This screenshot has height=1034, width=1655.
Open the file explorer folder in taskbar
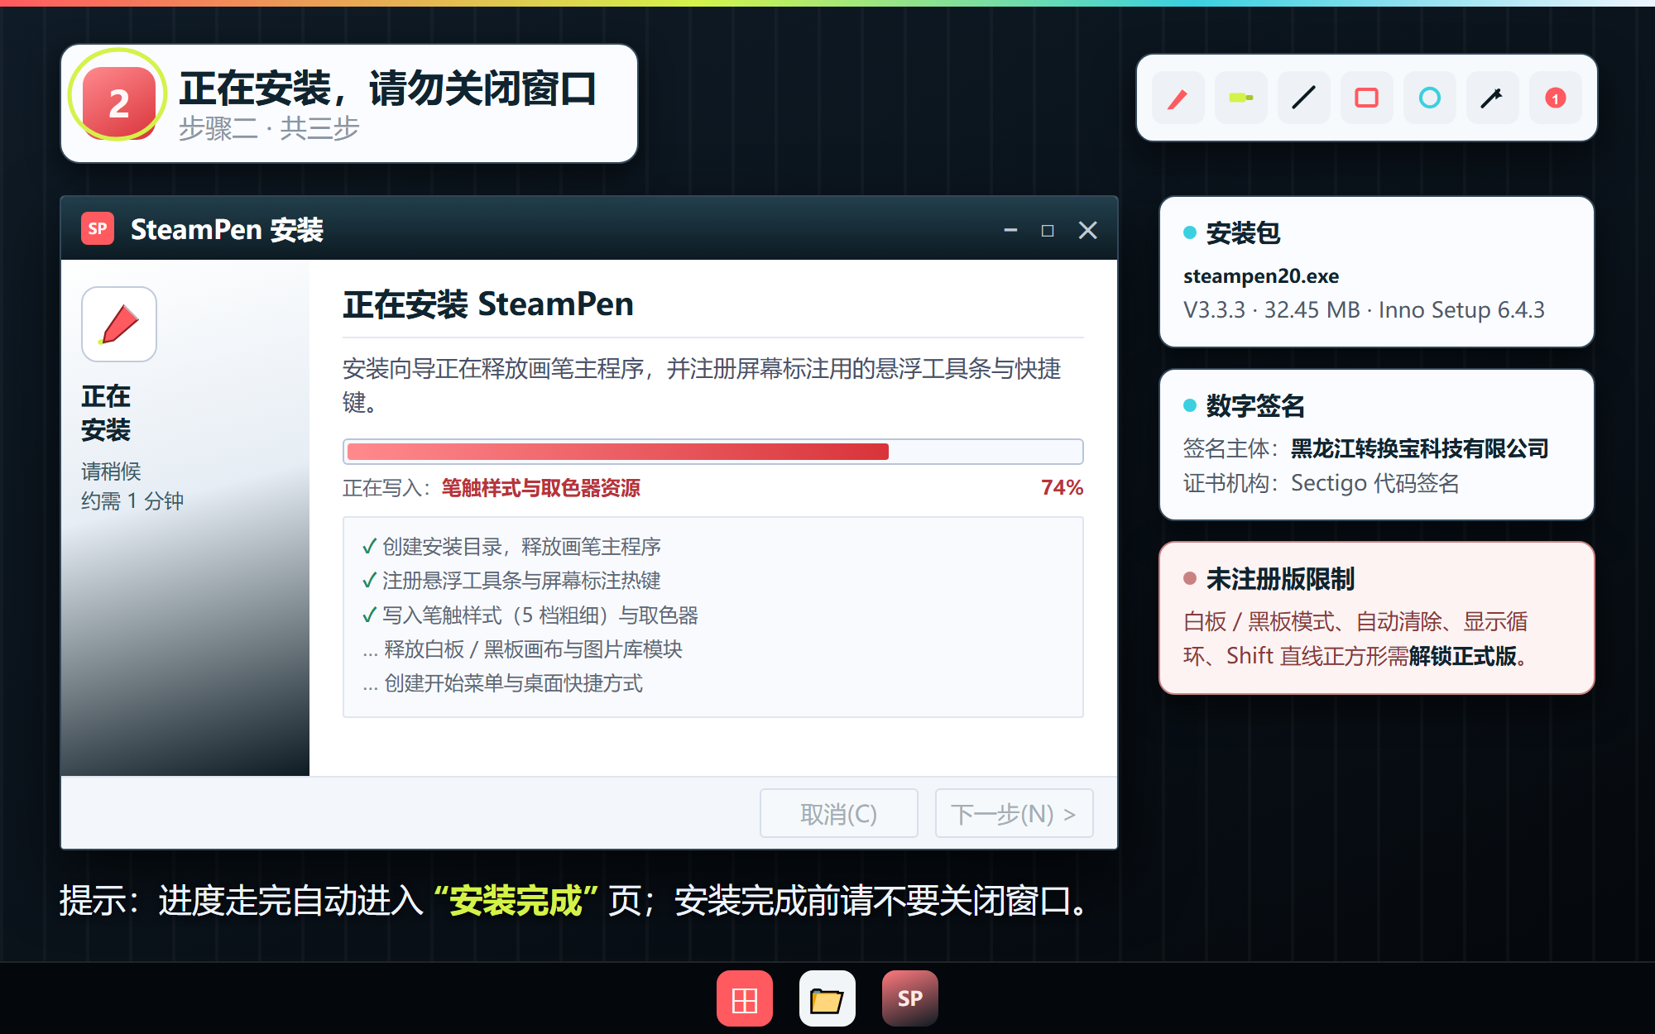tap(827, 998)
